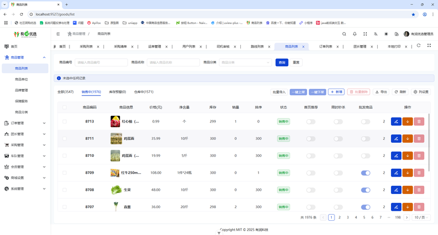Open the notification bell
This screenshot has height=235, width=438.
coord(355,34)
